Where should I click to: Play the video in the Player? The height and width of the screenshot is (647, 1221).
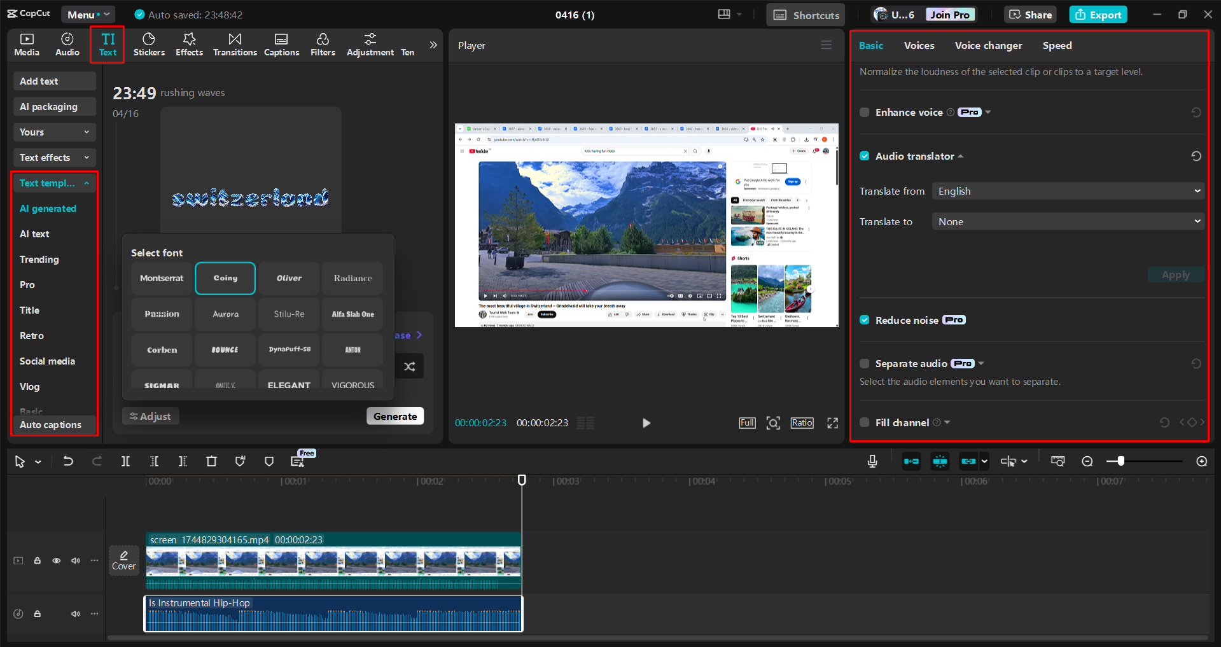[x=646, y=423]
